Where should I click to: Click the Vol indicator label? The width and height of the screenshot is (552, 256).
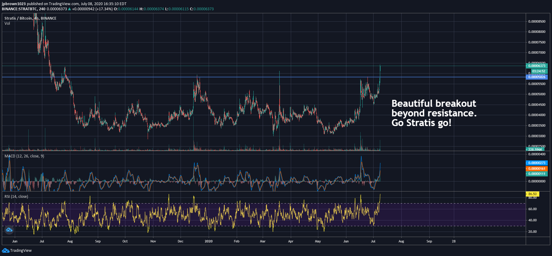coord(7,24)
